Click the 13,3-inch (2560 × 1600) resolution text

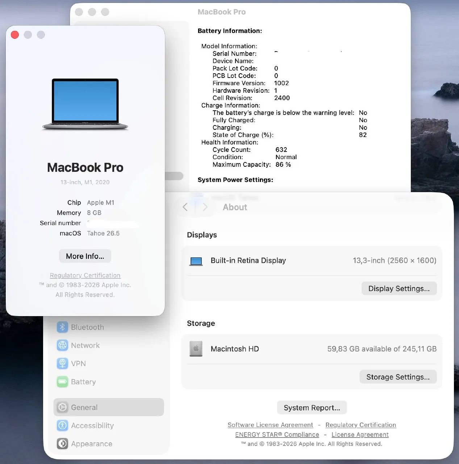point(395,261)
